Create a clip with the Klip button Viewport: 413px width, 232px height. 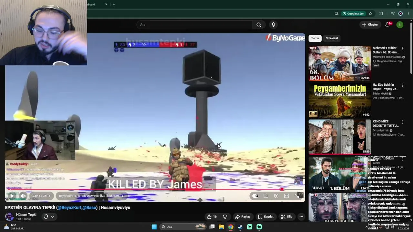tap(287, 217)
